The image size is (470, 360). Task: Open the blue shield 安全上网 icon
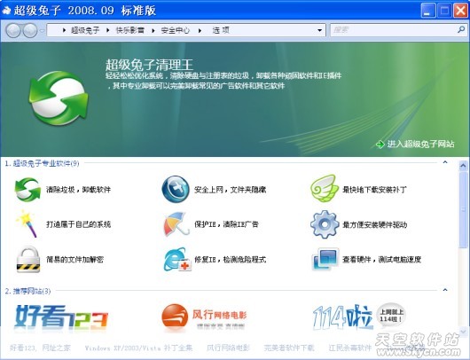click(x=176, y=190)
